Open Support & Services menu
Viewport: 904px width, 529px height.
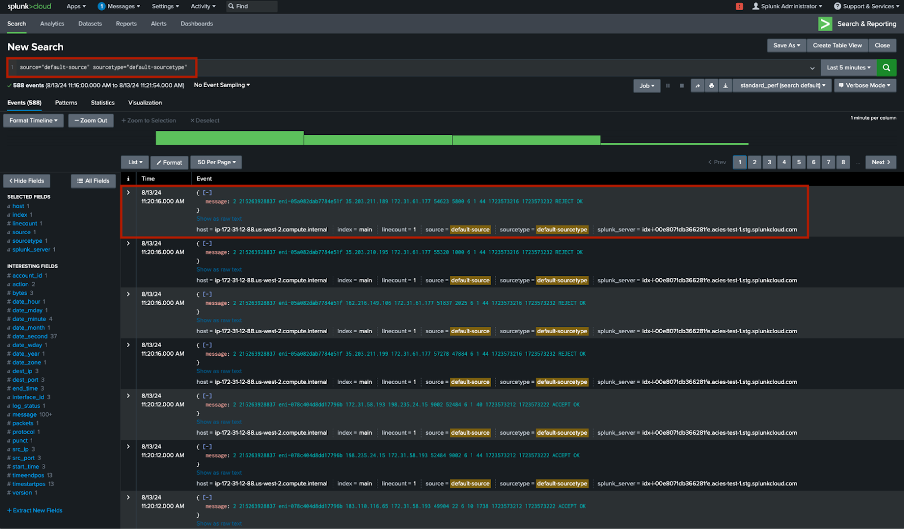click(x=867, y=6)
